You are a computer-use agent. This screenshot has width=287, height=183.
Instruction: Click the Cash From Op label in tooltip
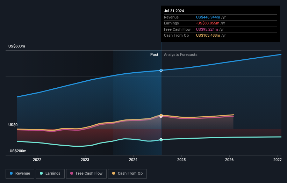[176, 36]
